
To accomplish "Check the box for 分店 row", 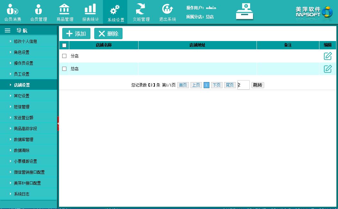I will 64,56.
